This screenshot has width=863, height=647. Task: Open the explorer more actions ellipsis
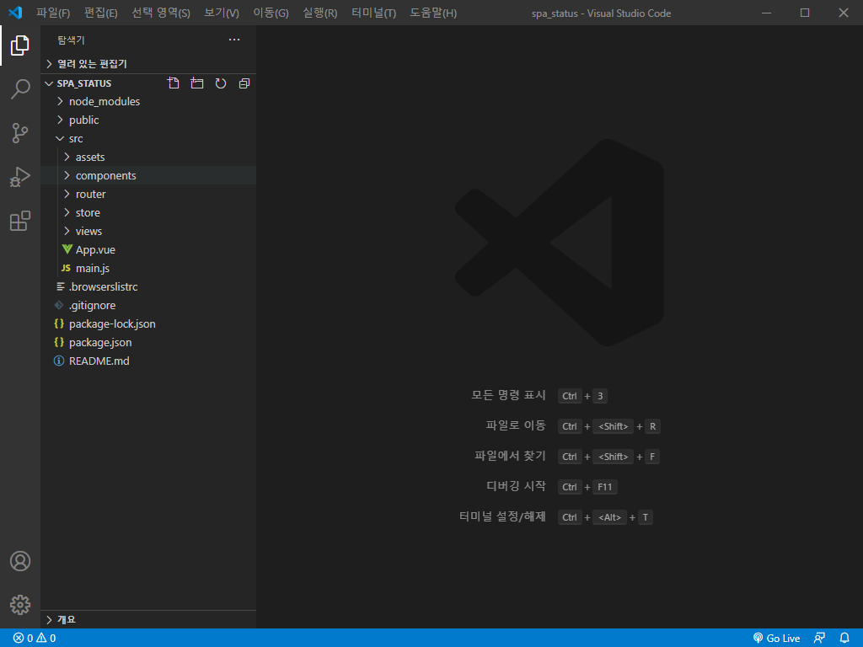234,40
